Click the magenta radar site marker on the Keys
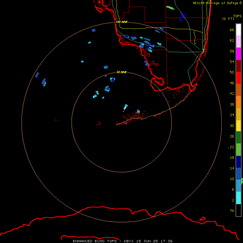The height and width of the screenshot is (243, 243). [x=126, y=123]
